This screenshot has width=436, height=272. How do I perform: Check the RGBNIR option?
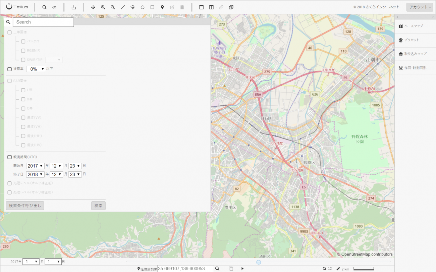pos(23,51)
